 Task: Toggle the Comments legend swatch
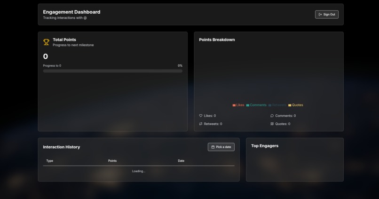[247, 105]
